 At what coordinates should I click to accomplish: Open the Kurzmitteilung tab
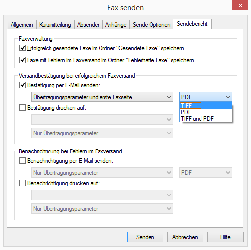coord(55,25)
